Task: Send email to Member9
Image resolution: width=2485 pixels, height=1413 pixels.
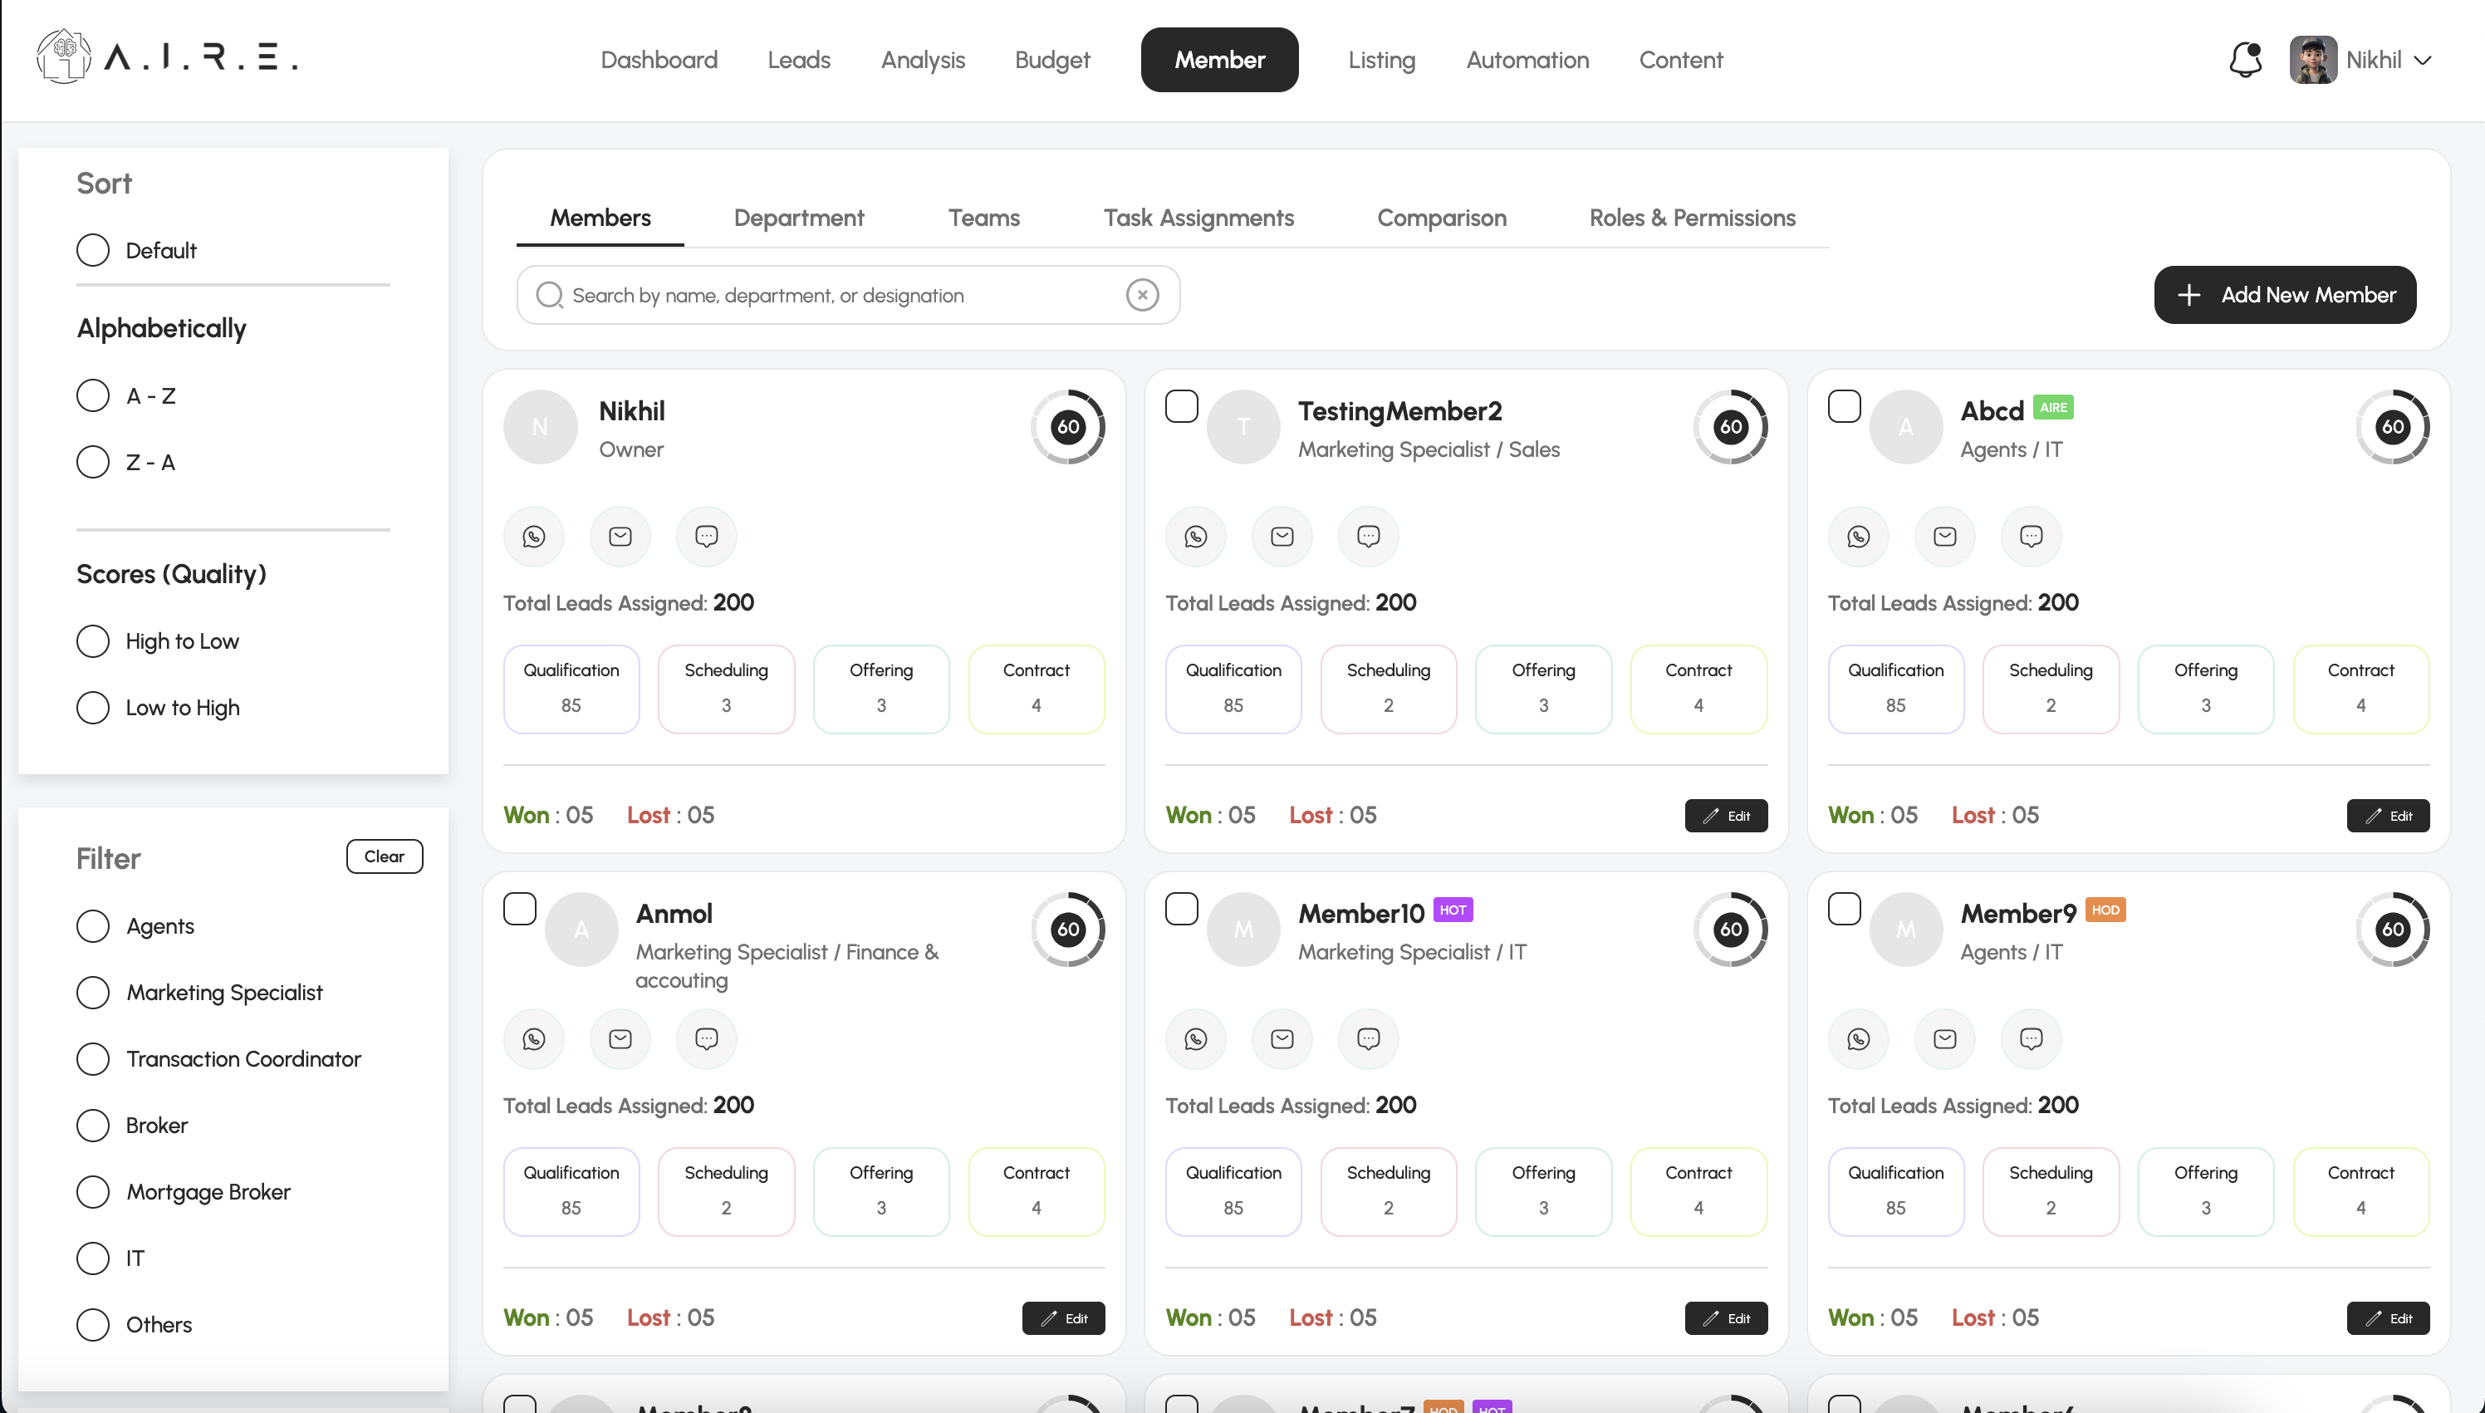Action: click(1944, 1038)
